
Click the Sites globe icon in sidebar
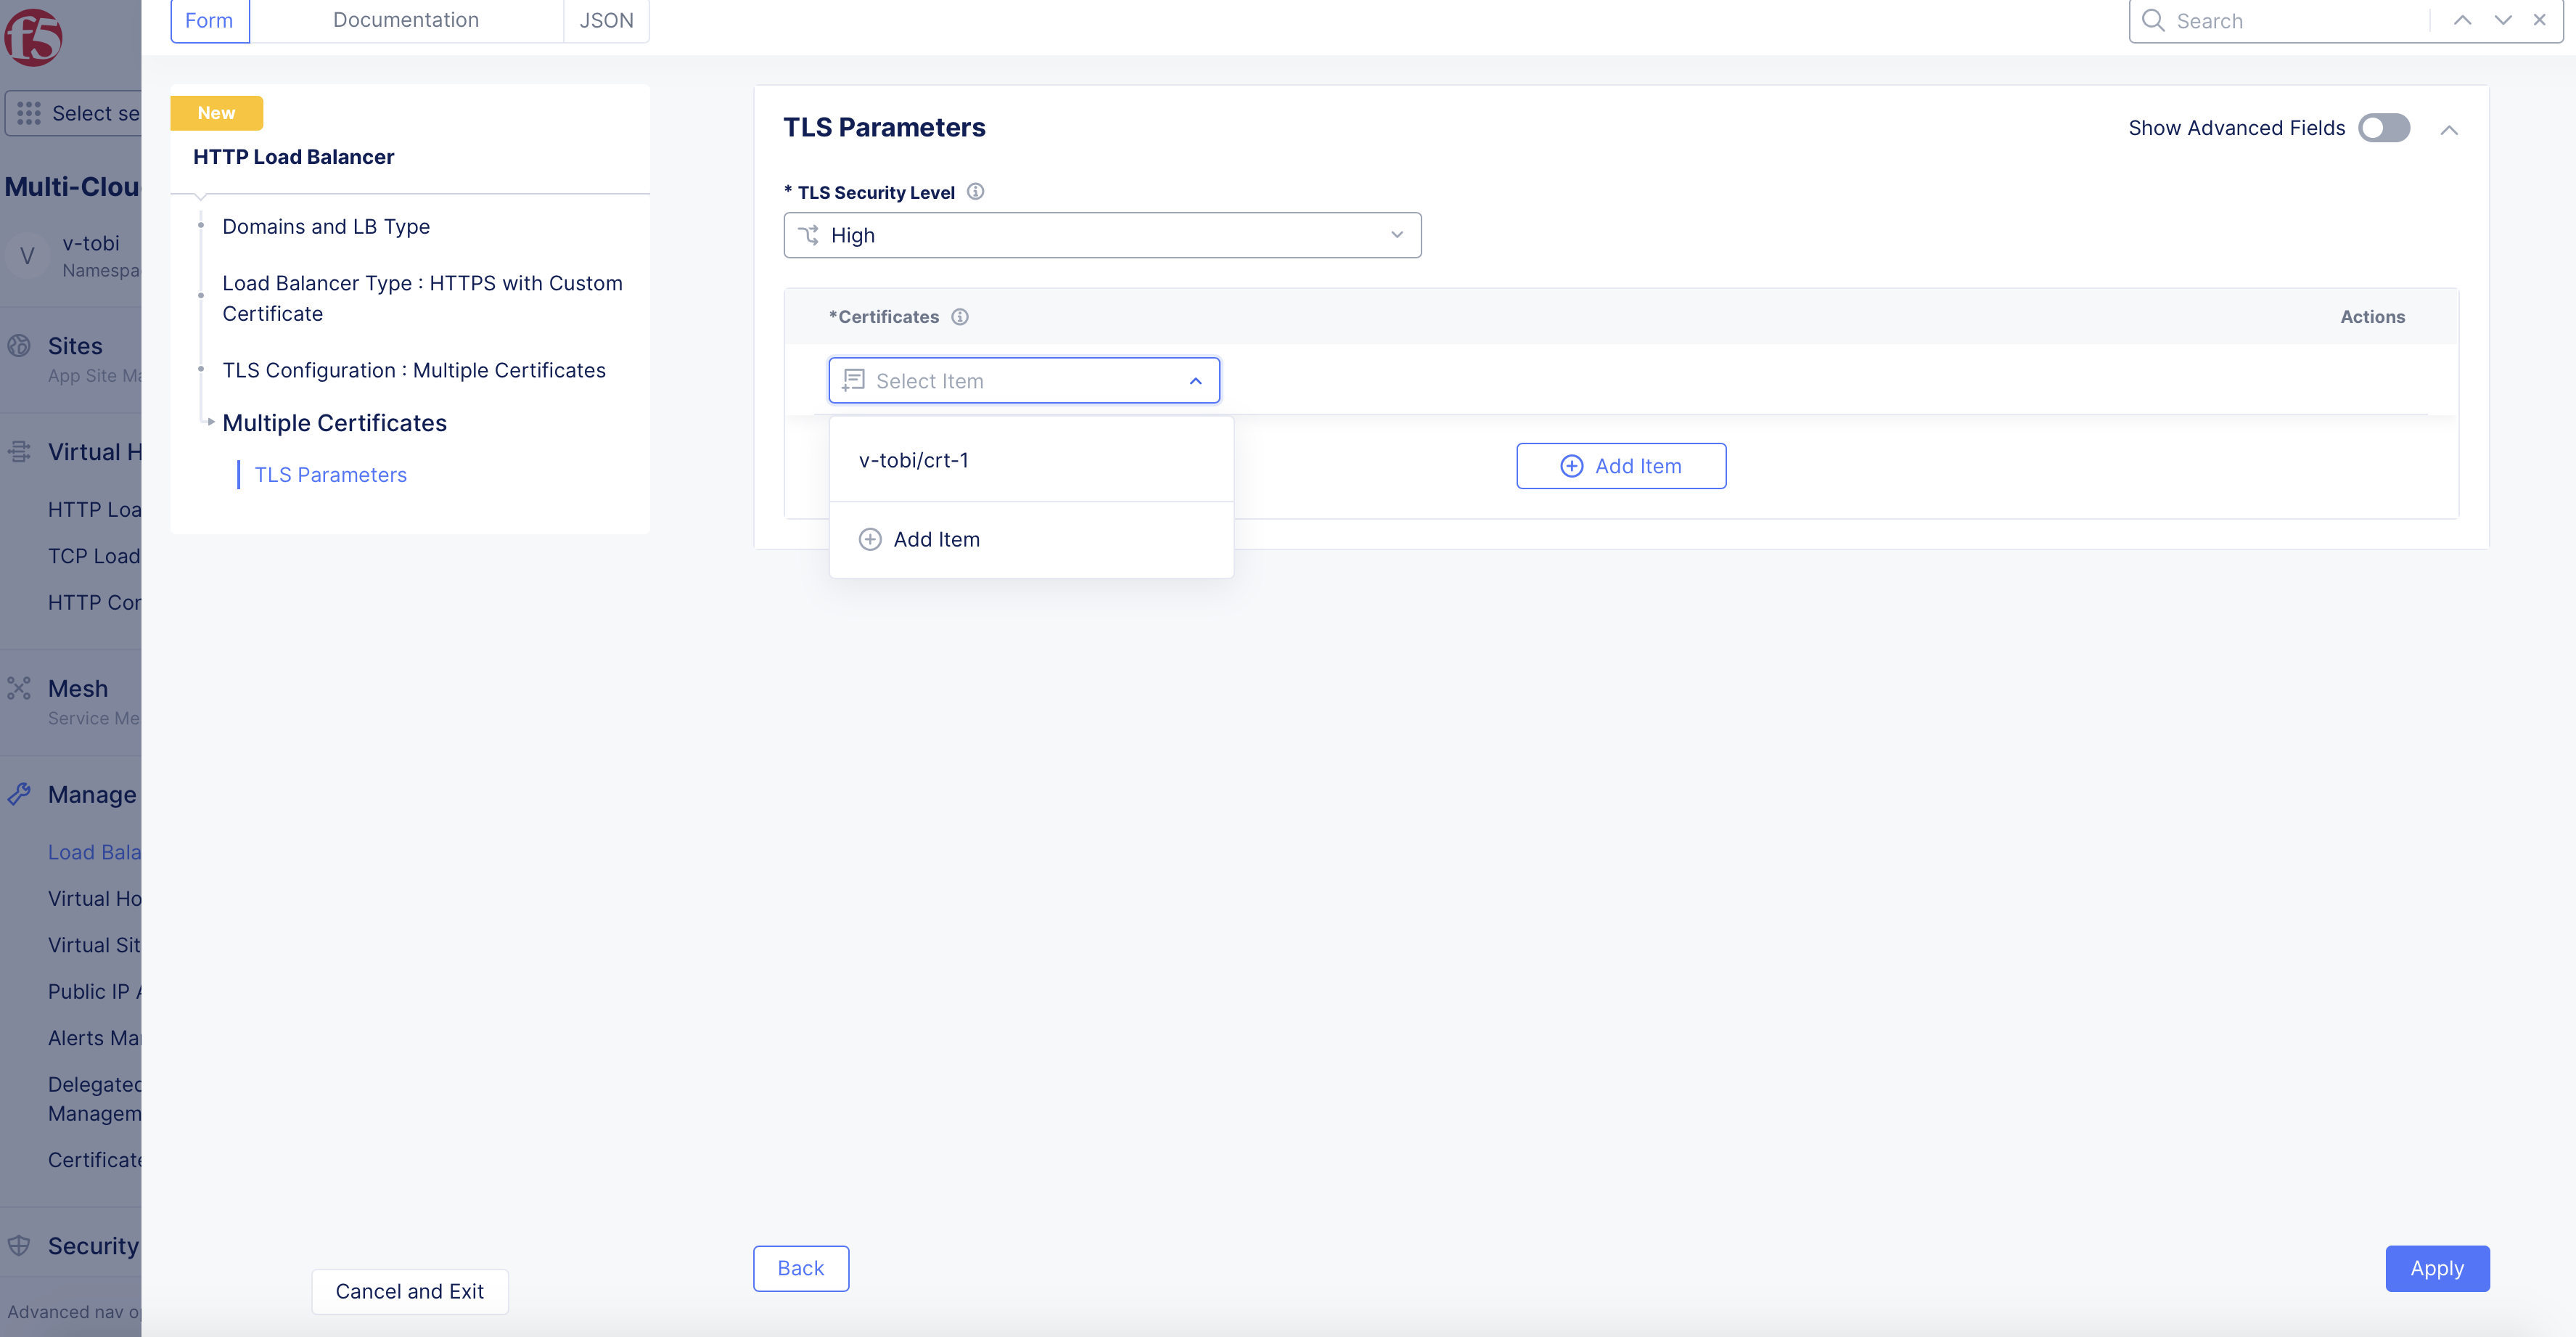19,346
